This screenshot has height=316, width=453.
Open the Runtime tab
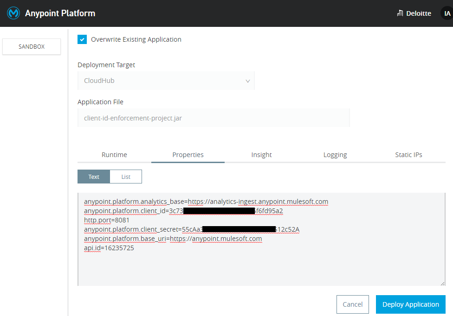click(114, 155)
